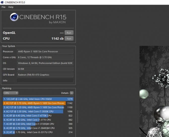Click the Info input field
This screenshot has width=169, height=137.
tap(45, 81)
